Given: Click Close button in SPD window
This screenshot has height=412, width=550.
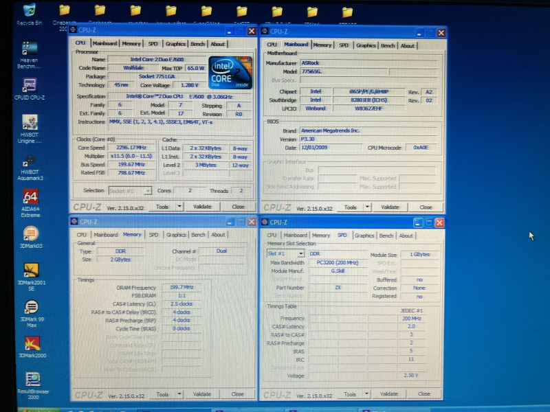Looking at the screenshot, I should (x=423, y=393).
